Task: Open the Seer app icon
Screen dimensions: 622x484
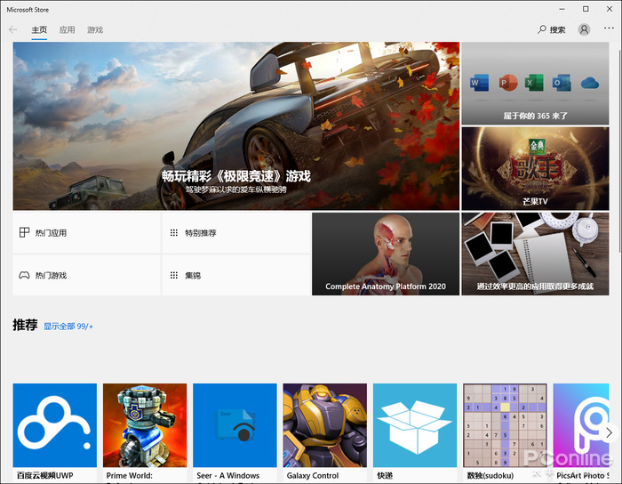Action: pos(235,425)
